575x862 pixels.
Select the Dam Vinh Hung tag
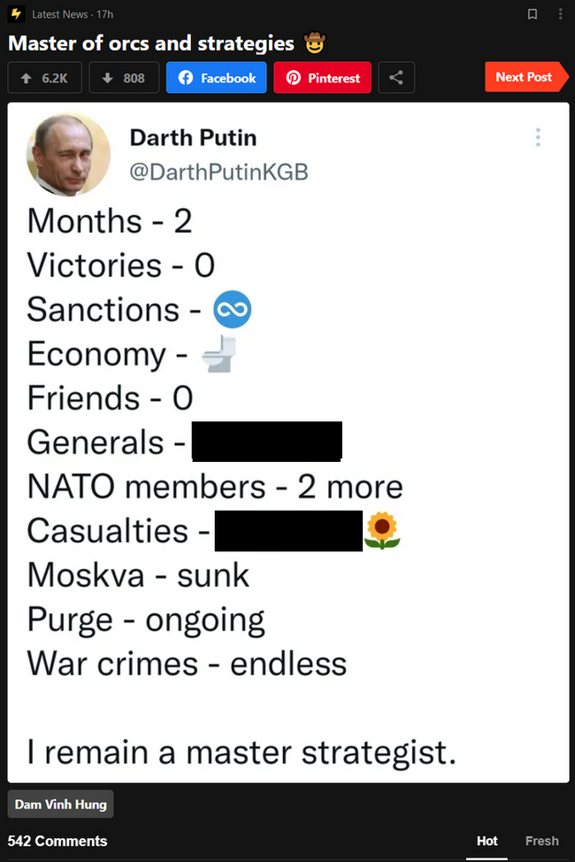click(x=61, y=804)
